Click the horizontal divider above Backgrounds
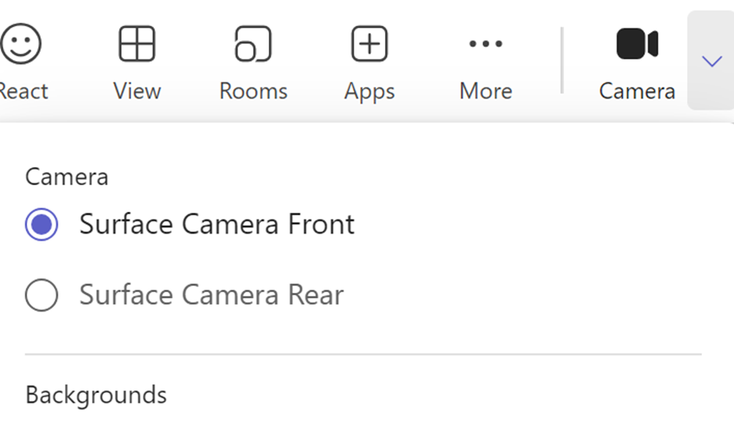The image size is (734, 425). coord(363,355)
